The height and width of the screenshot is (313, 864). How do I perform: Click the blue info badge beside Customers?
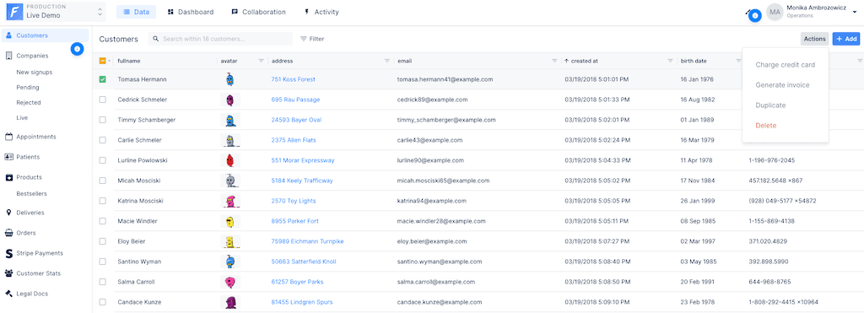point(77,49)
